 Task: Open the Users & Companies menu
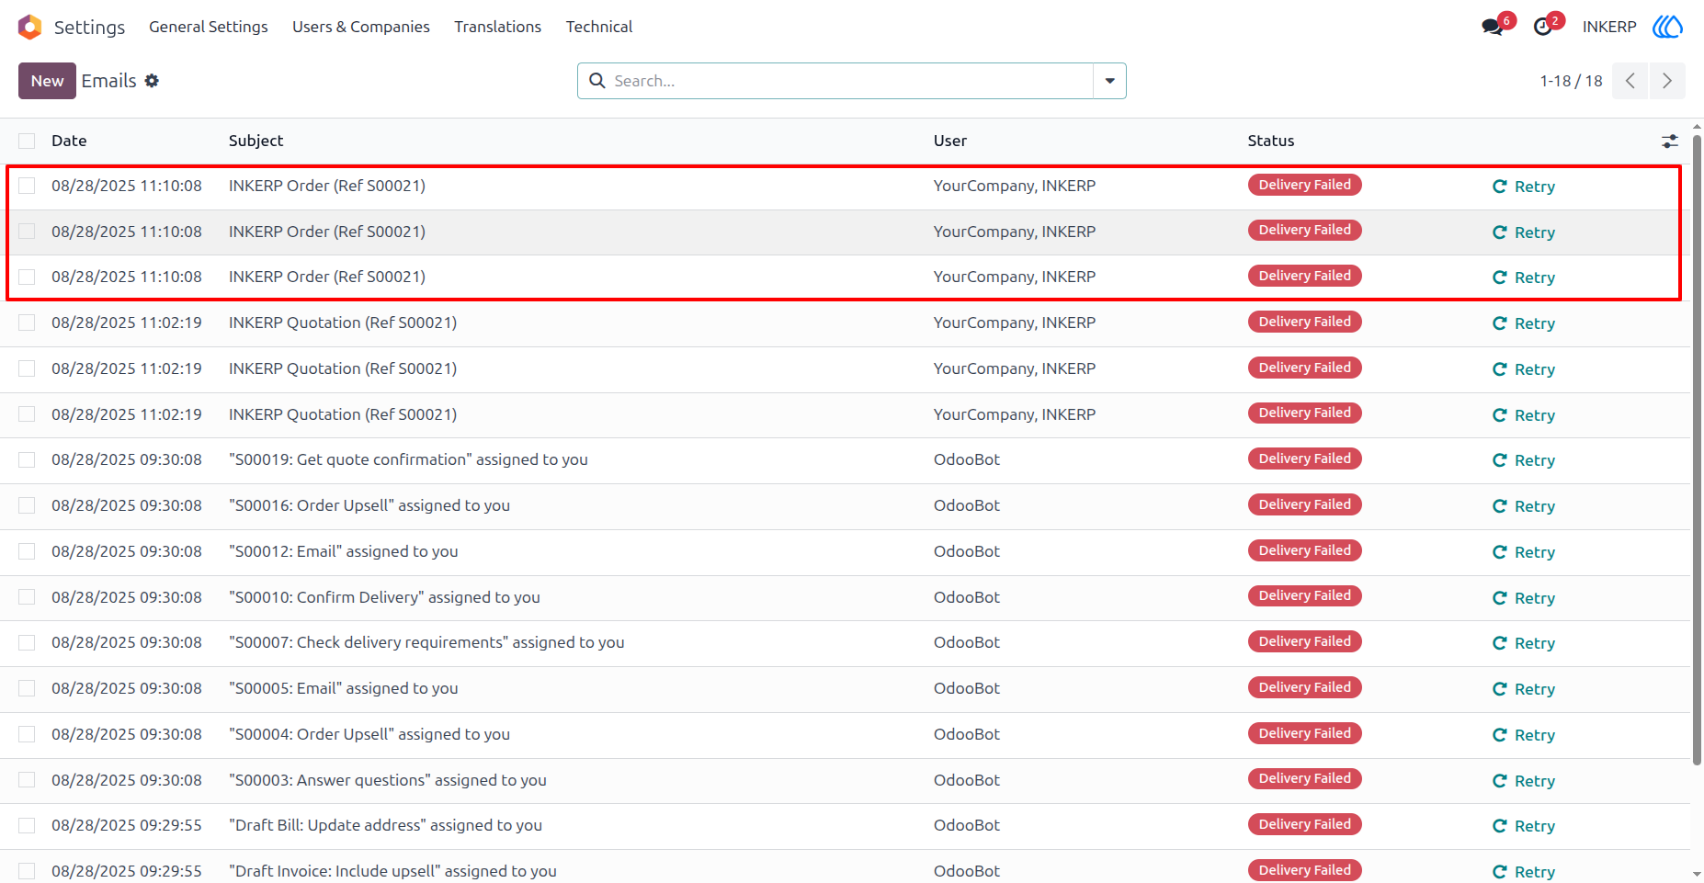pos(361,27)
